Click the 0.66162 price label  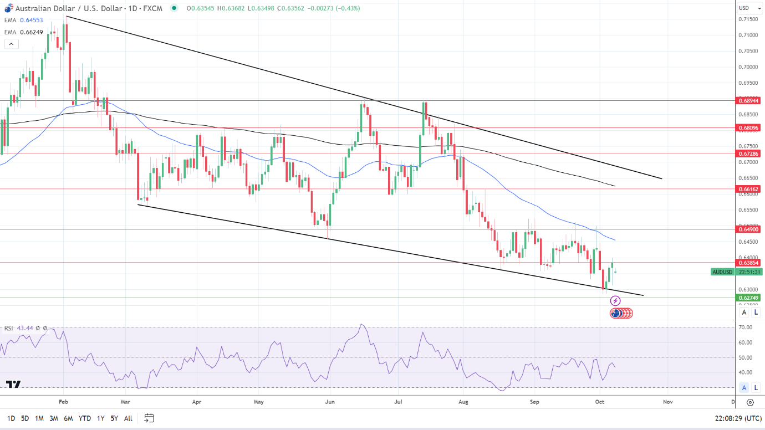point(748,189)
